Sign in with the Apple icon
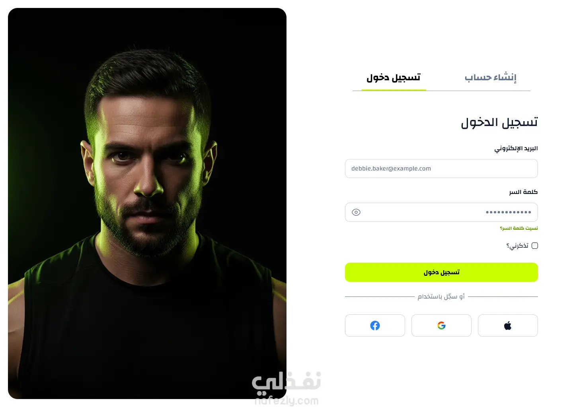The width and height of the screenshot is (573, 407). click(508, 326)
